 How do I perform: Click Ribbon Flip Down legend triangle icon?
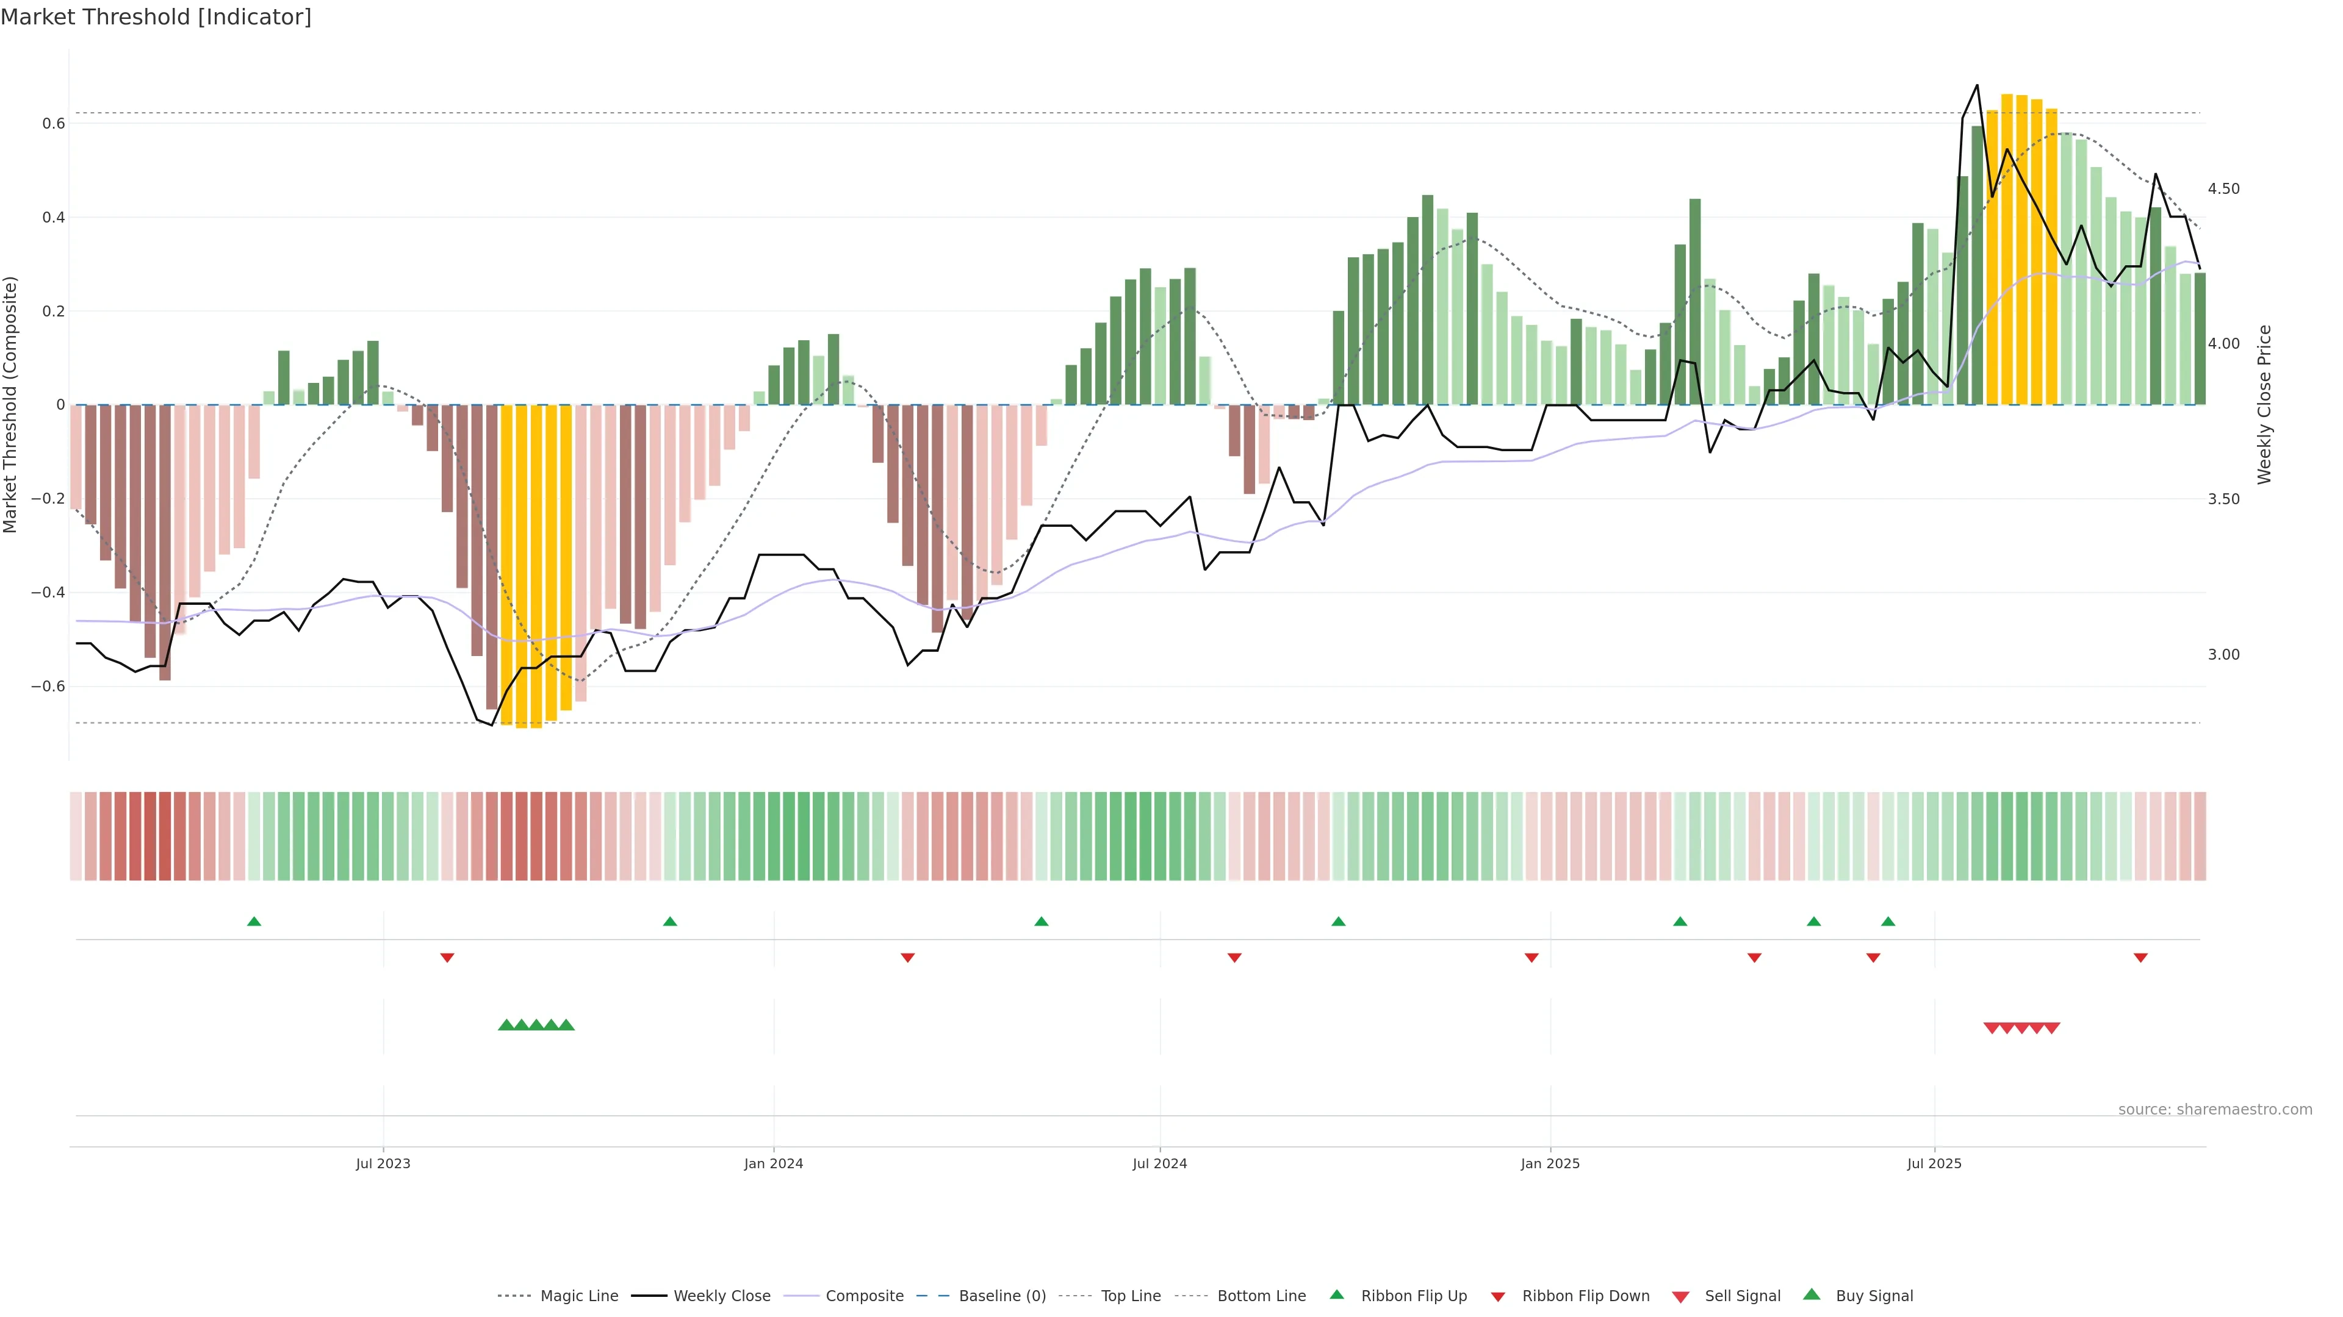pos(1498,1296)
